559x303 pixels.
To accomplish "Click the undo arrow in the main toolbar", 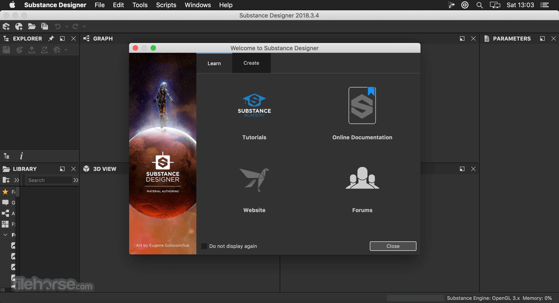I will tap(58, 26).
